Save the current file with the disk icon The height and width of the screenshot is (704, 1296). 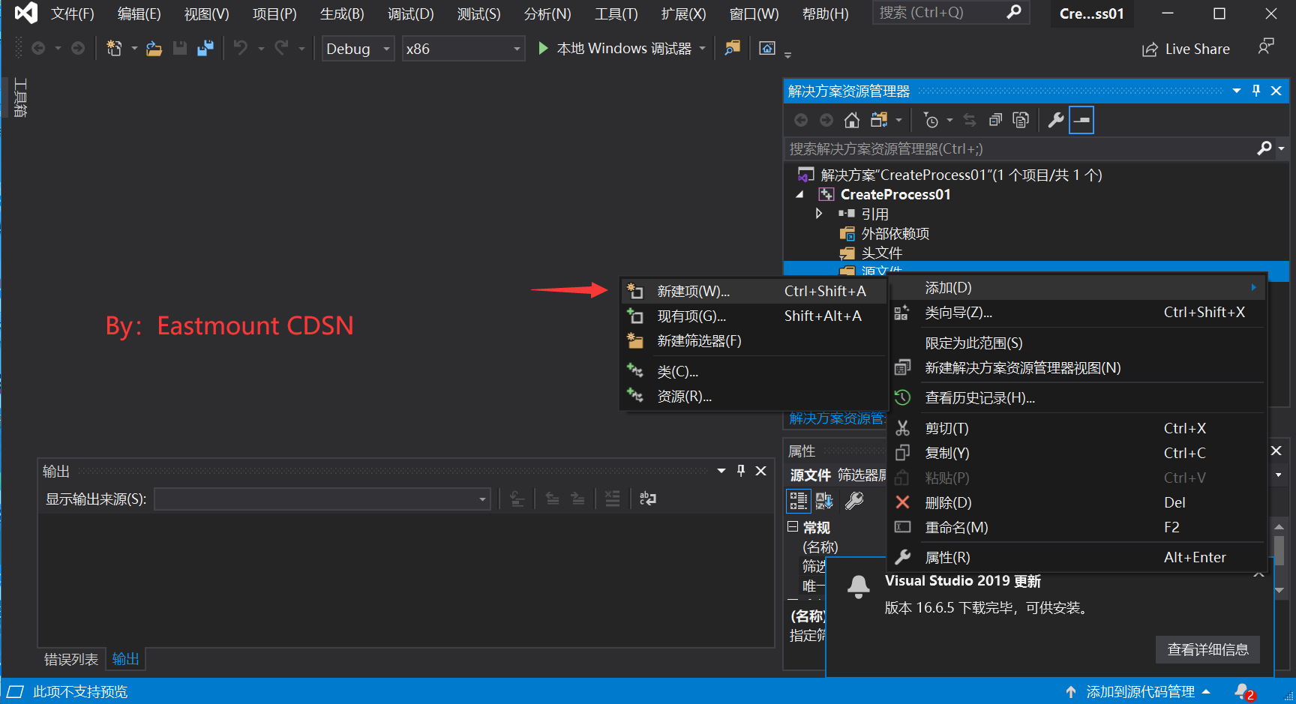click(x=180, y=49)
